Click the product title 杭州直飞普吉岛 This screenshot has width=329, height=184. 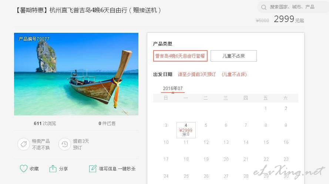88,10
